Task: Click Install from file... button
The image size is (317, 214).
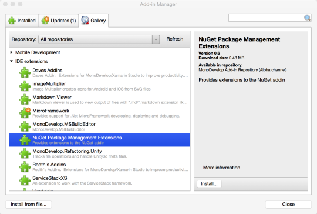Action: (x=29, y=204)
